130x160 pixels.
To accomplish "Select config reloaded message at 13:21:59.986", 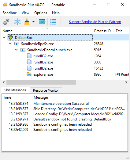I will pyautogui.click(x=65, y=124).
